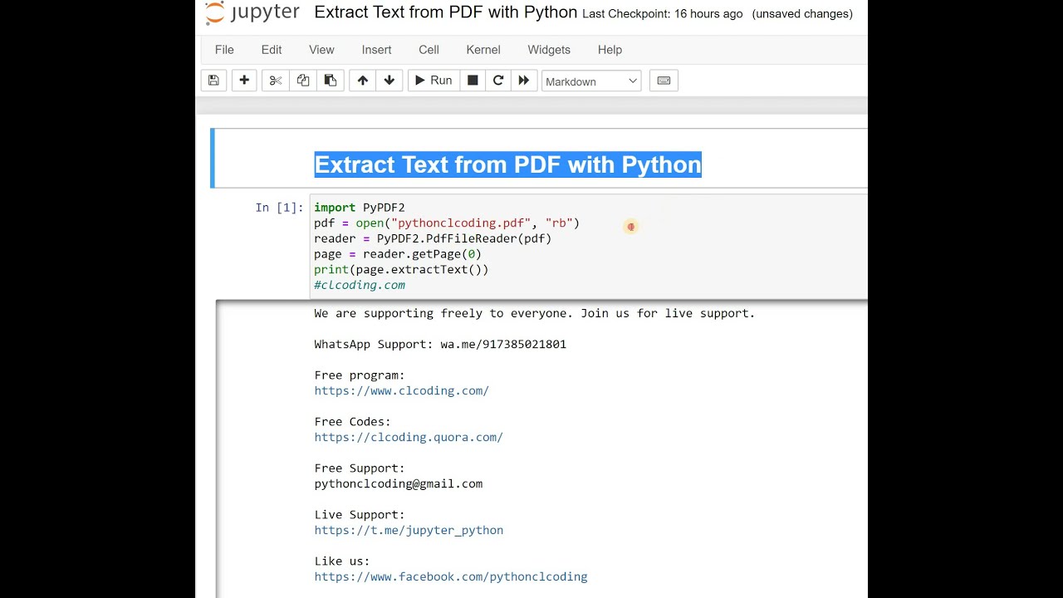Click the 'We are supporting freely' line

click(535, 313)
